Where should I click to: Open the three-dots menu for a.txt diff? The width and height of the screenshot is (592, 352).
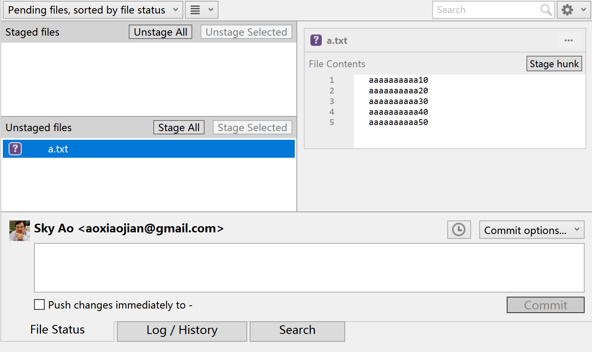[x=568, y=40]
